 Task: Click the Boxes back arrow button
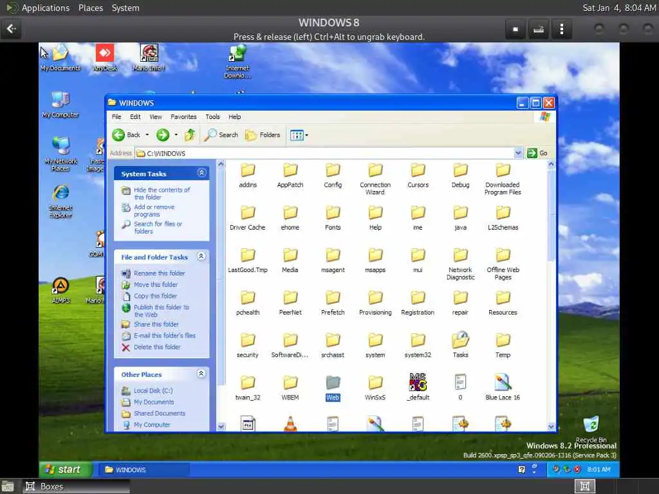(x=11, y=29)
